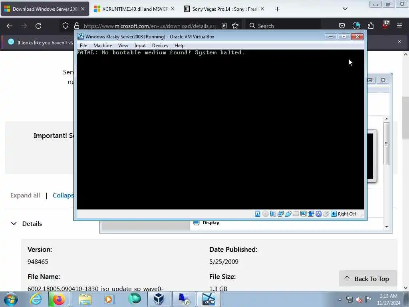
Task: Click scroll-down arrow in VirtualBox Manager window
Action: click(x=387, y=227)
